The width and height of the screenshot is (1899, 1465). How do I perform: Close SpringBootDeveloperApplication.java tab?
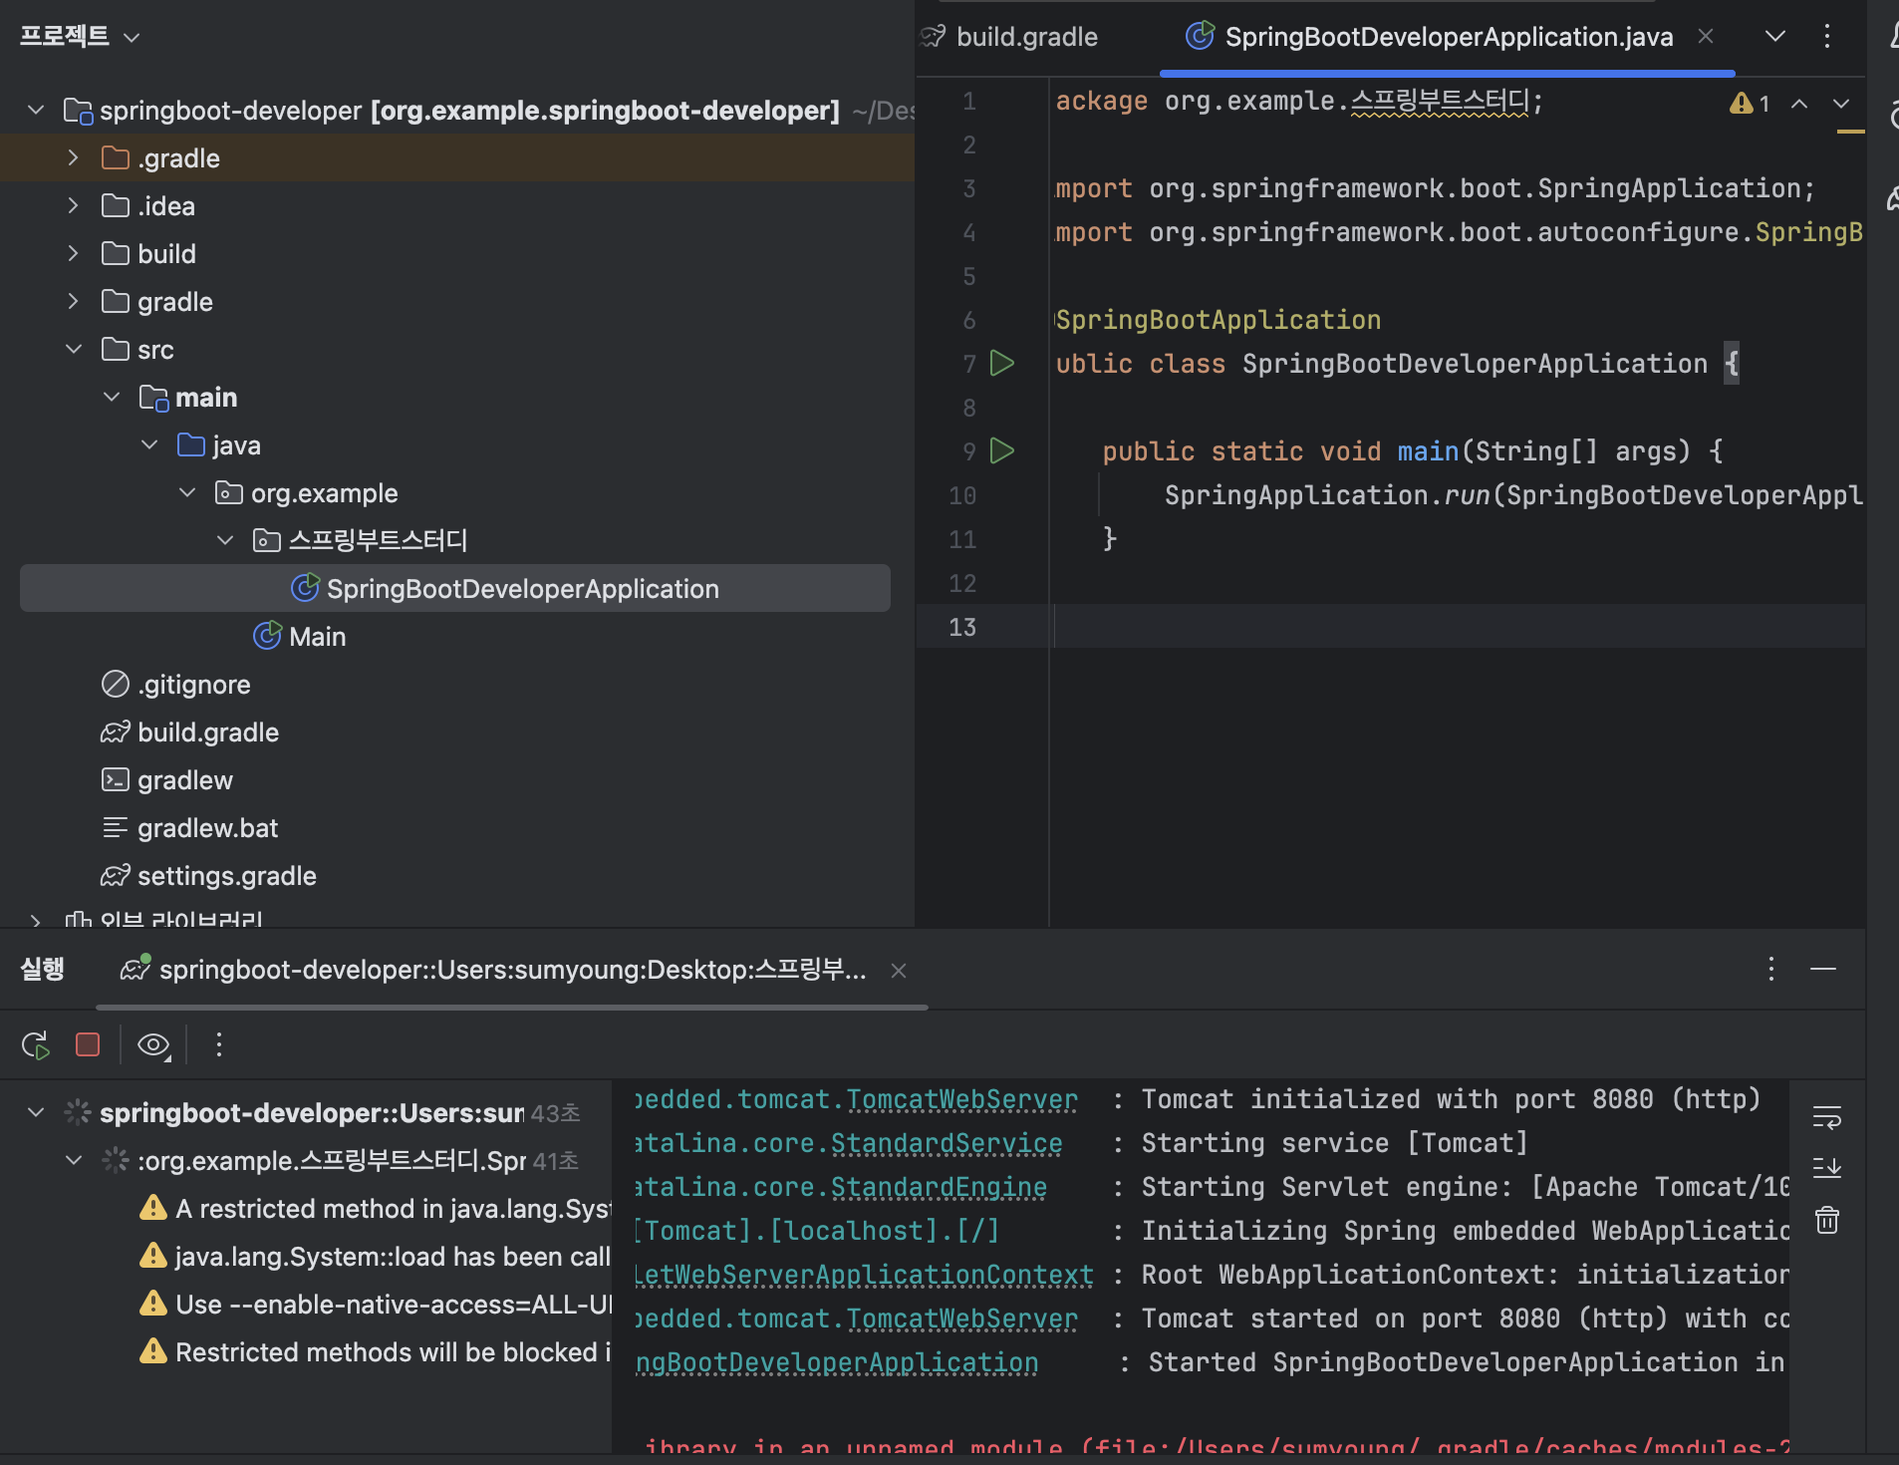(x=1706, y=37)
